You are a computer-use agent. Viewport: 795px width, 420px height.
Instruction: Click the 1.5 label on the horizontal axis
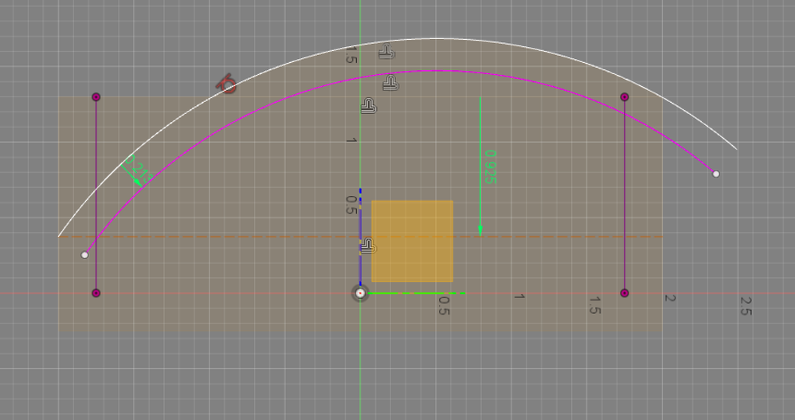(x=595, y=305)
